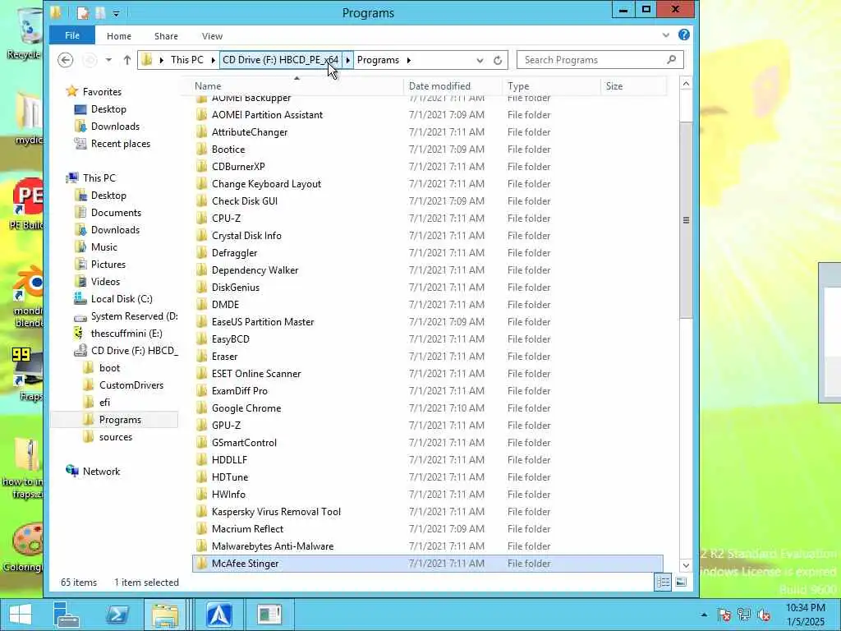This screenshot has width=841, height=631.
Task: Select Pictures under This PC
Action: tap(108, 264)
